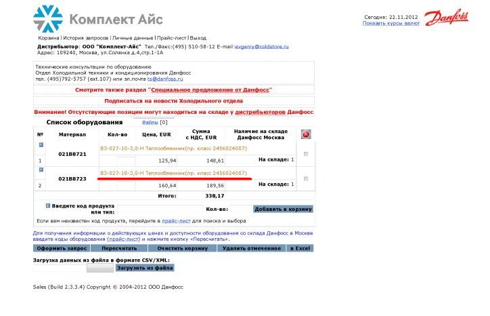
Task: Click the sum 148,61
Action: pos(215,161)
